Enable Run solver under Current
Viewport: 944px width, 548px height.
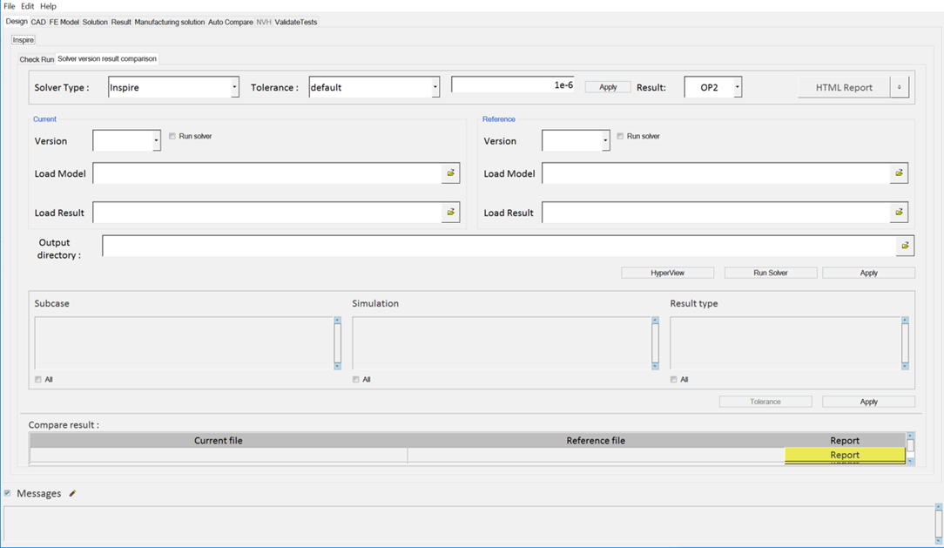coord(172,137)
